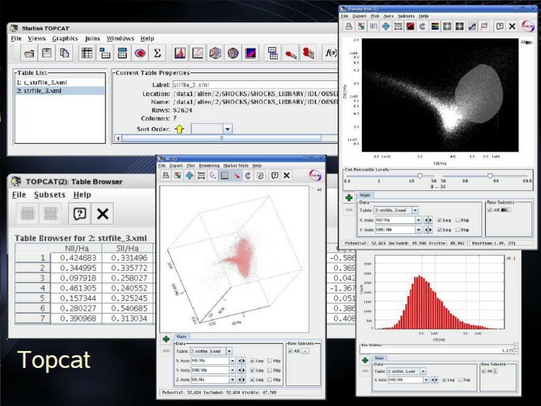The height and width of the screenshot is (406, 541).
Task: Open the histogram plot icon in TOPCAT
Action: tap(180, 53)
